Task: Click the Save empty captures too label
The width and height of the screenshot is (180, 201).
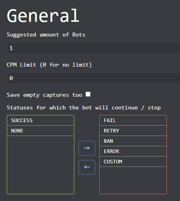Action: [45, 95]
